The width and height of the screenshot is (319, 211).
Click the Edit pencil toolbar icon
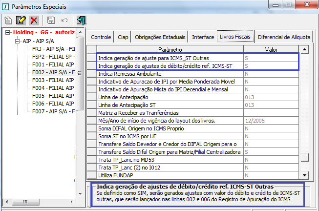point(21,20)
